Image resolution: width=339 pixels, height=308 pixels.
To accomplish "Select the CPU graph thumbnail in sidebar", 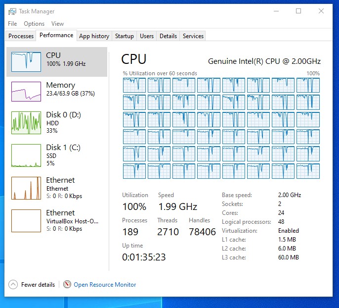I will 26,62.
